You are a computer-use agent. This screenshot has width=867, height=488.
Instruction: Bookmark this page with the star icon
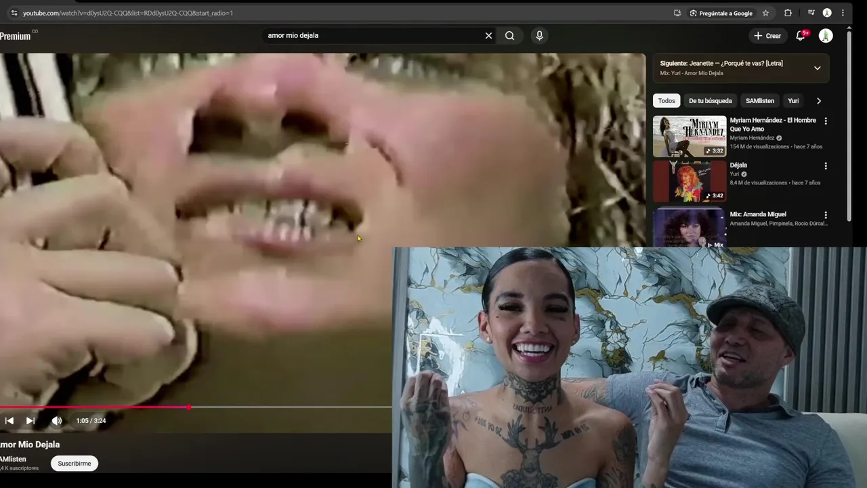(765, 13)
